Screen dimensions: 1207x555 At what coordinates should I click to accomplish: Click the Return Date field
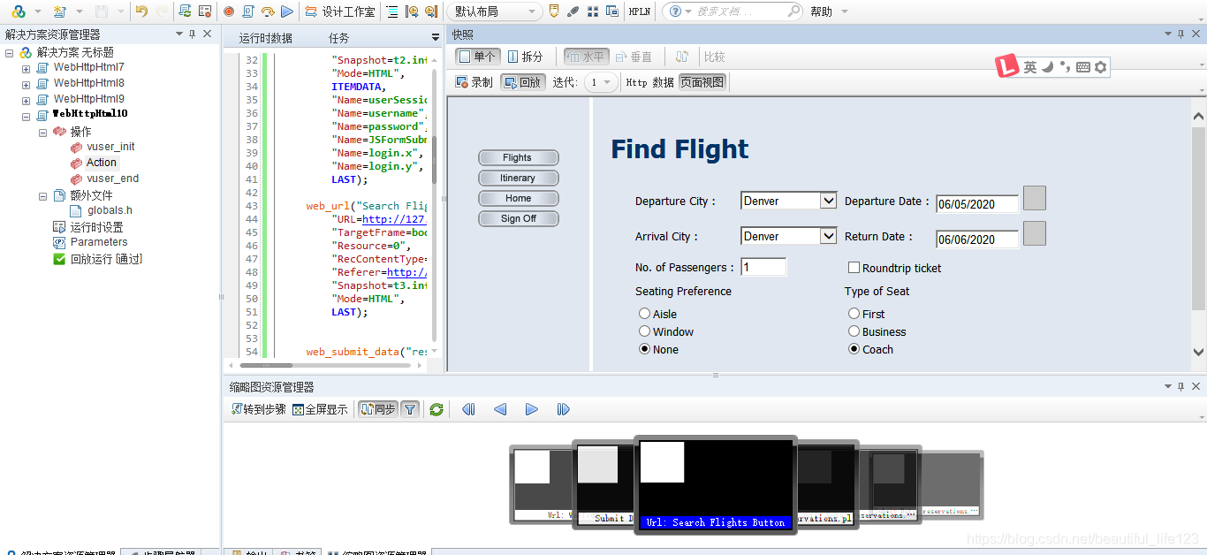(x=977, y=239)
